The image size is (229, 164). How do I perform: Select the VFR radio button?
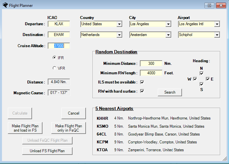(x=54, y=68)
